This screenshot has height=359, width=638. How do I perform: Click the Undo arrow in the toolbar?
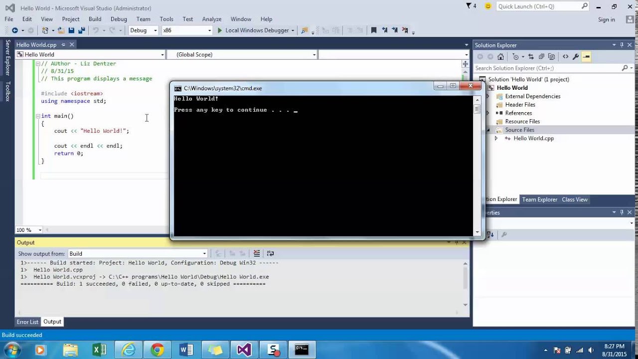click(x=95, y=30)
